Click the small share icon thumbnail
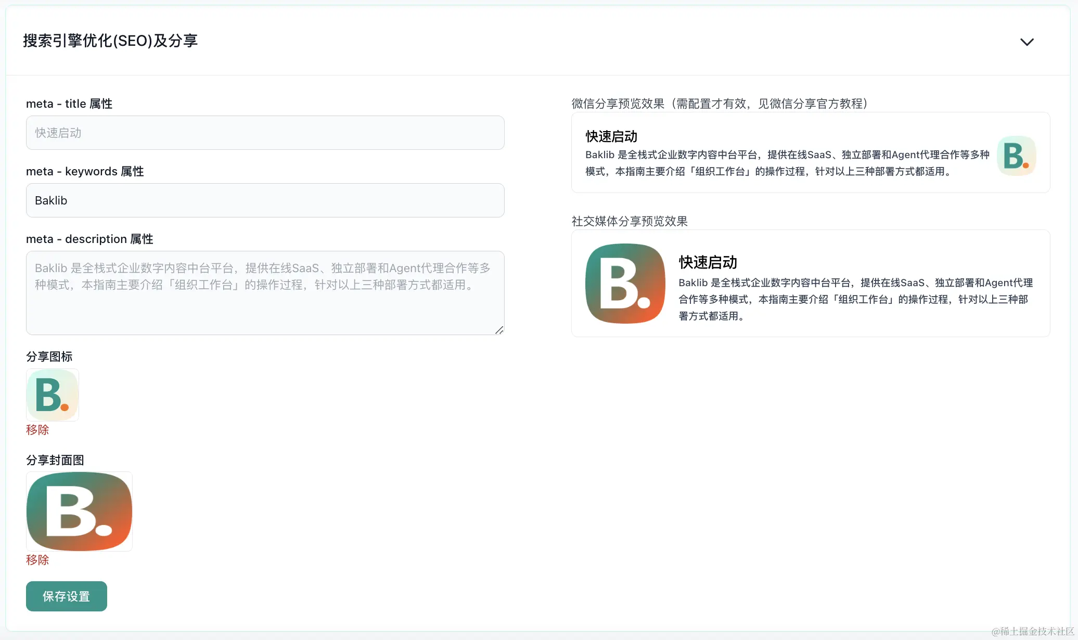Image resolution: width=1078 pixels, height=640 pixels. [x=52, y=395]
